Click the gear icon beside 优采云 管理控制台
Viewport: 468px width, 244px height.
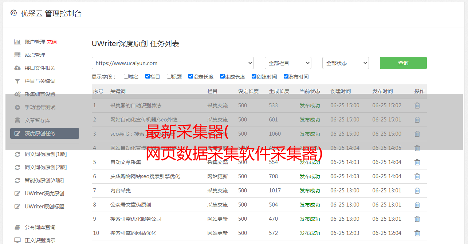(x=13, y=13)
